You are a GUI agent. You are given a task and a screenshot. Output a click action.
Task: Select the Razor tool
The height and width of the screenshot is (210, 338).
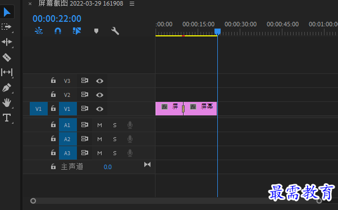[x=7, y=57]
